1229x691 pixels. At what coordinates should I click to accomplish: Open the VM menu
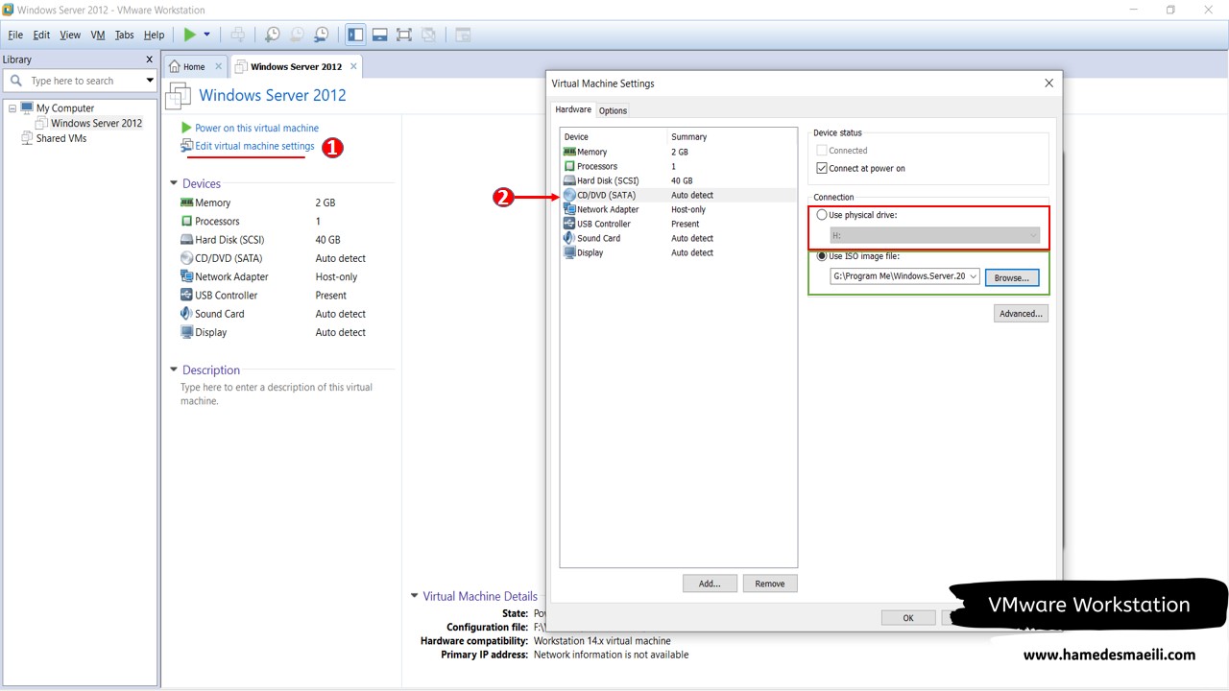click(x=98, y=35)
